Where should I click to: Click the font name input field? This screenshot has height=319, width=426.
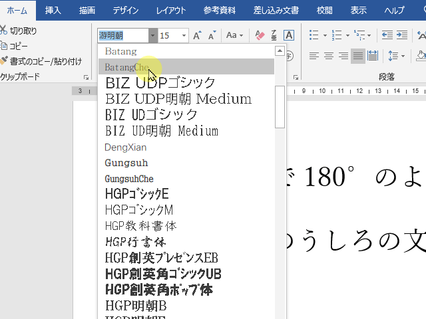[123, 35]
